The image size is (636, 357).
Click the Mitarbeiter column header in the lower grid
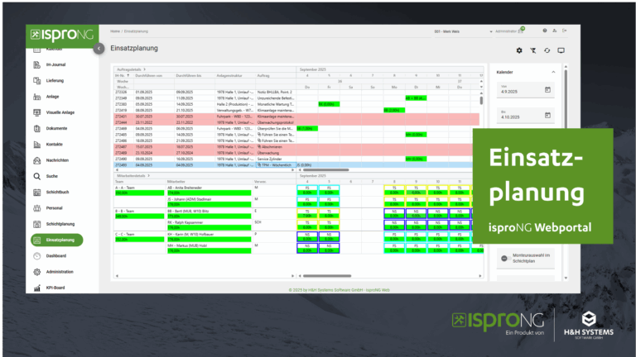pos(176,182)
